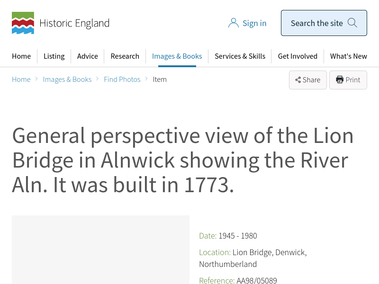Click the Historic England logo
Image resolution: width=379 pixels, height=284 pixels.
click(60, 23)
